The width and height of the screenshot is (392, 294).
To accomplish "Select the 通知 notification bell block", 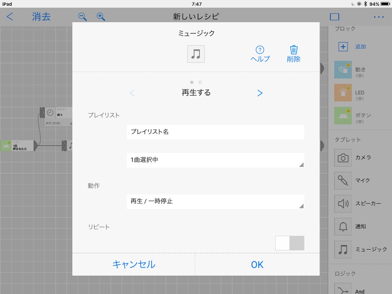I will (343, 227).
